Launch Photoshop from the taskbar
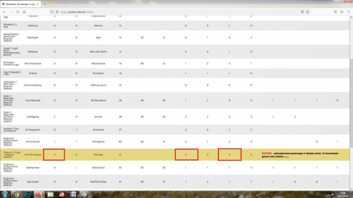 click(28, 194)
